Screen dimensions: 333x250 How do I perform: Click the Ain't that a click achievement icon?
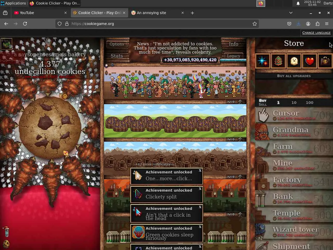point(138,212)
